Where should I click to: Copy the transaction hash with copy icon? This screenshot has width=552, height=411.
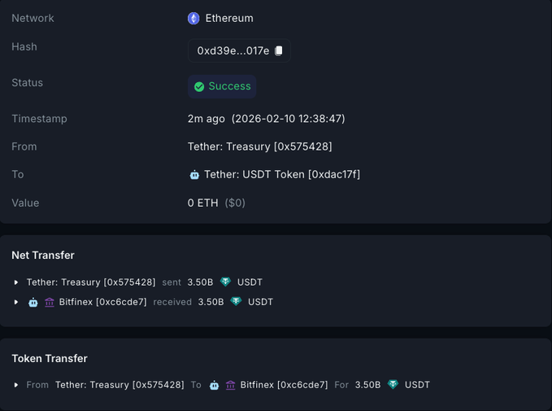click(x=279, y=50)
